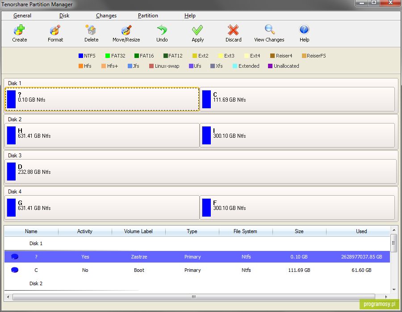Sort by the Volume Label column header

(138, 231)
